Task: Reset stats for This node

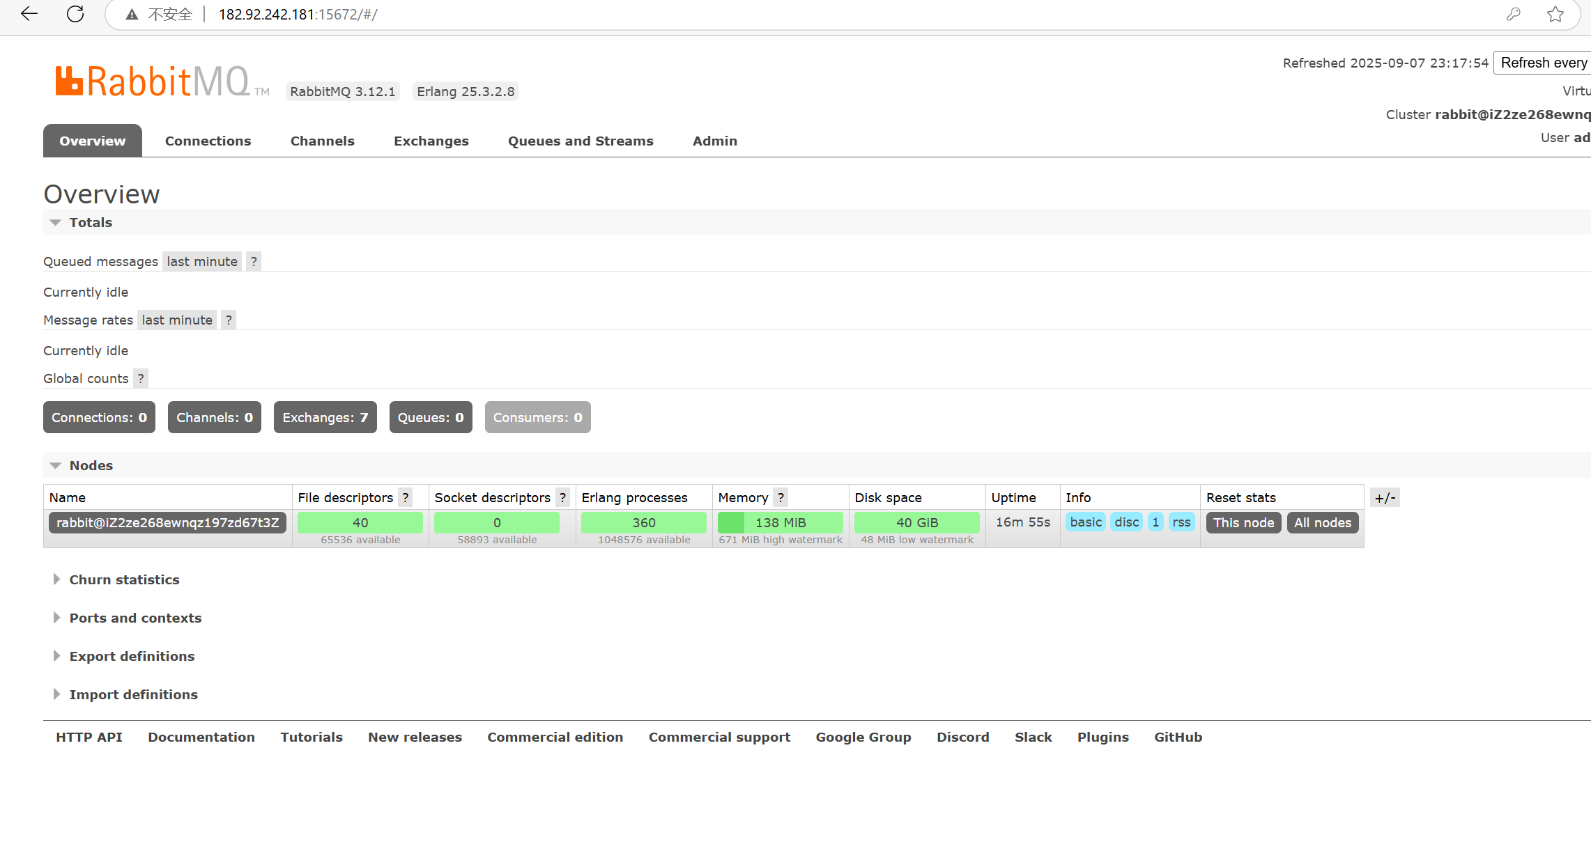Action: pos(1243,522)
